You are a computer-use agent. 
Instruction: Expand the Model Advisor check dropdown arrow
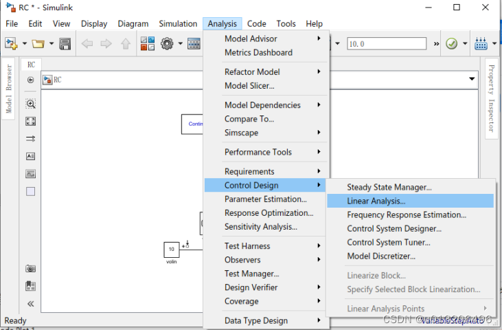tap(465, 43)
